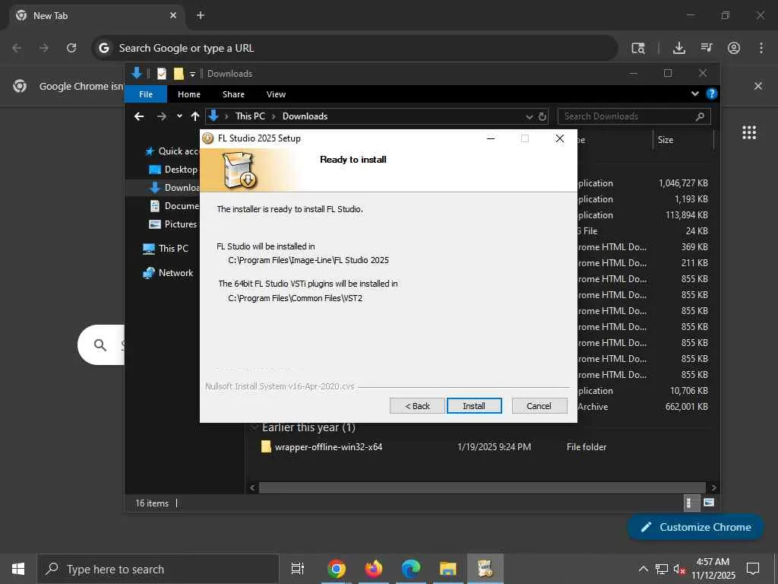
Task: Click Customize Chrome button
Action: pos(696,527)
